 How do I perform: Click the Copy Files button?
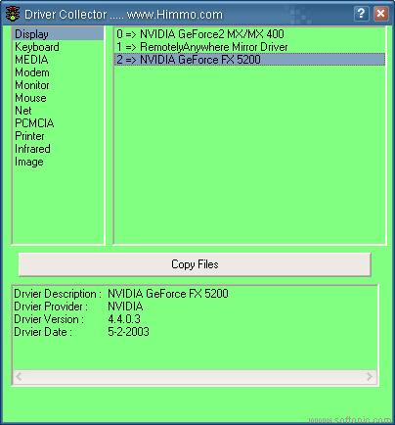195,264
